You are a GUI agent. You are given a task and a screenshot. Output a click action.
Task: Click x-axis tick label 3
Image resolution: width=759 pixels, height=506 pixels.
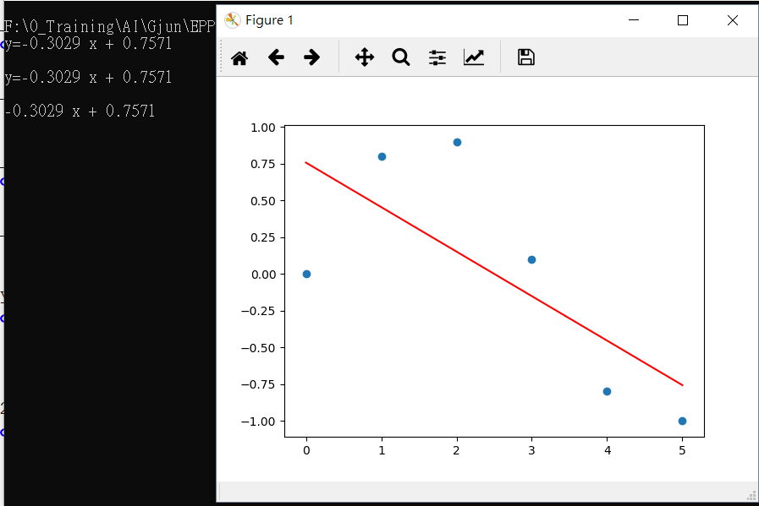click(x=531, y=450)
